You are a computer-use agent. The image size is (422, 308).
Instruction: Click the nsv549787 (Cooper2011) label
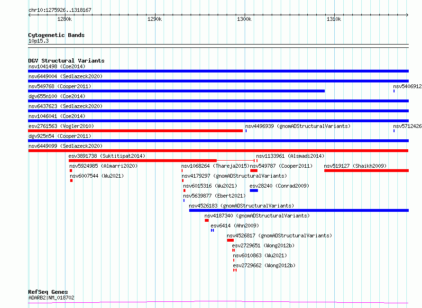point(281,166)
